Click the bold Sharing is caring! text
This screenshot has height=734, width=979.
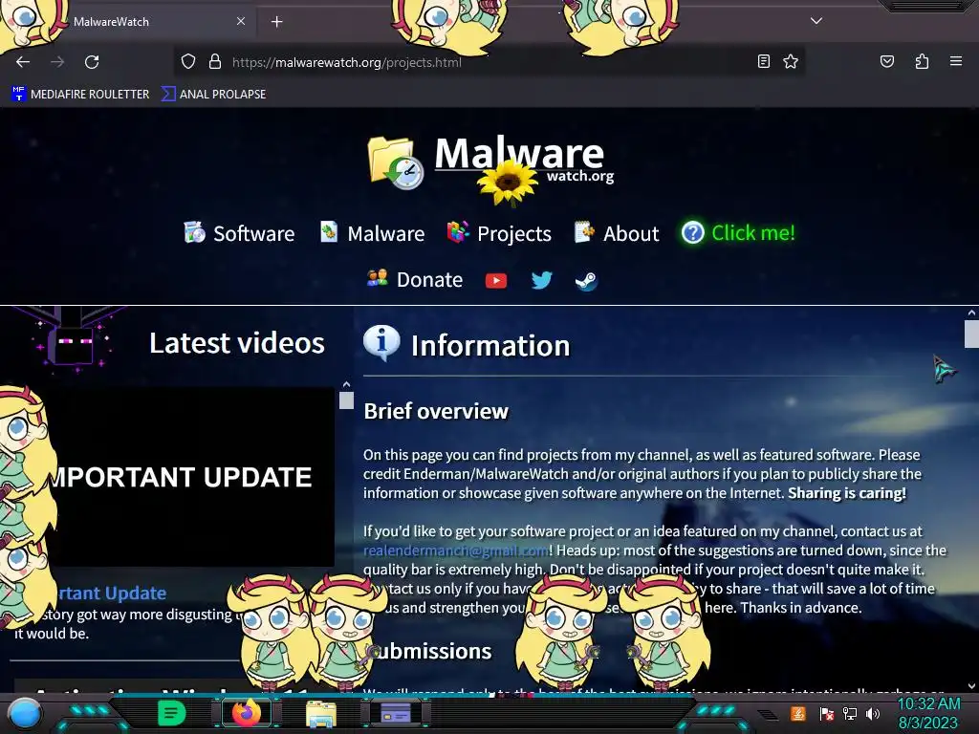(847, 493)
